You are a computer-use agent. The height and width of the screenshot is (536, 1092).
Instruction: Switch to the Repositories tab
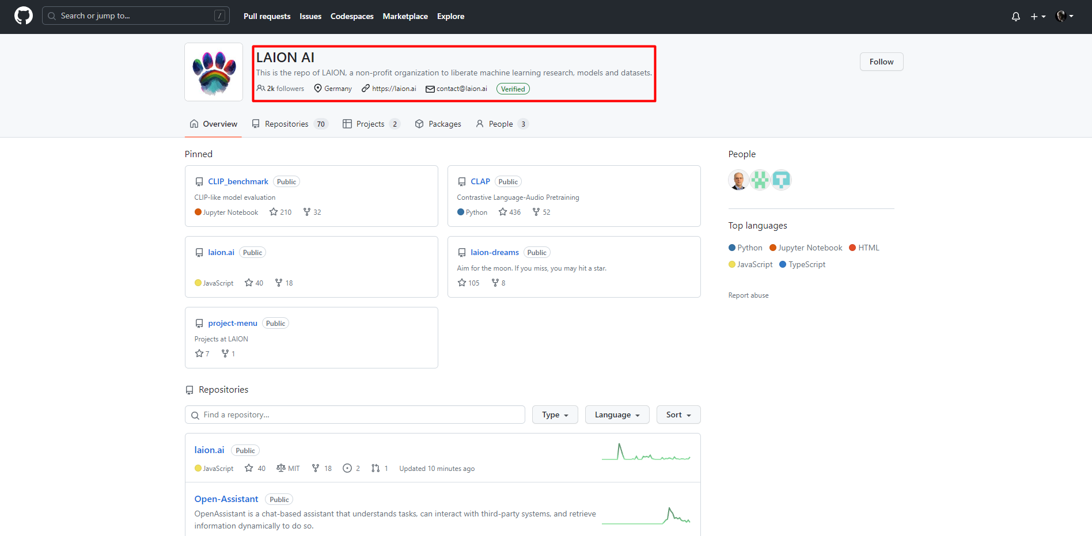coord(290,124)
